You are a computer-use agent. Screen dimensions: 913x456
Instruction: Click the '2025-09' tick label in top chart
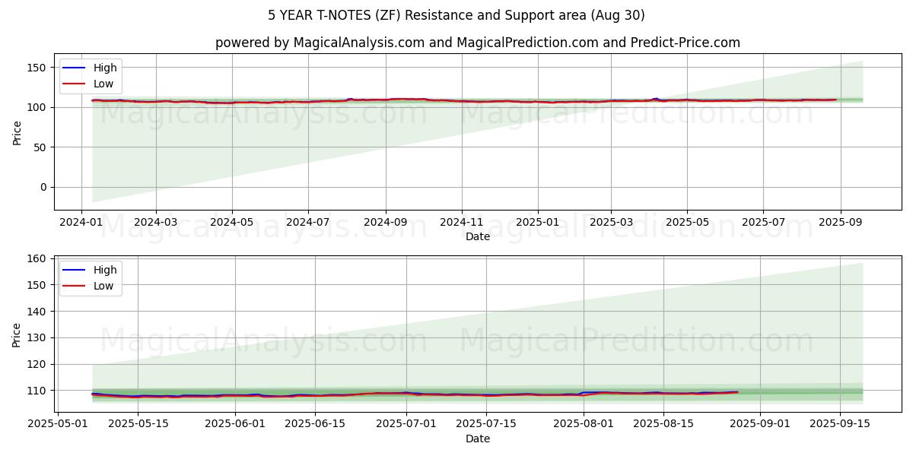coord(841,221)
